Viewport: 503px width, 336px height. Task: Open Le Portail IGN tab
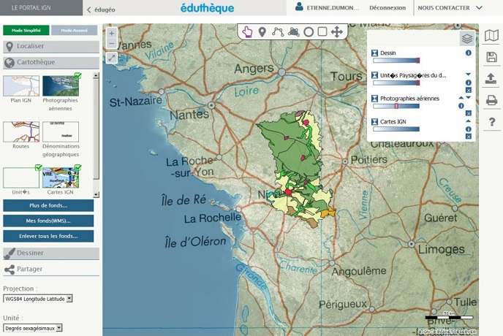click(x=41, y=8)
